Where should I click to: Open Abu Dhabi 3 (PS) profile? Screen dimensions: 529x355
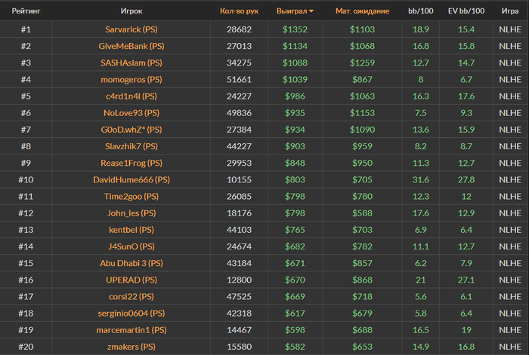pyautogui.click(x=131, y=263)
